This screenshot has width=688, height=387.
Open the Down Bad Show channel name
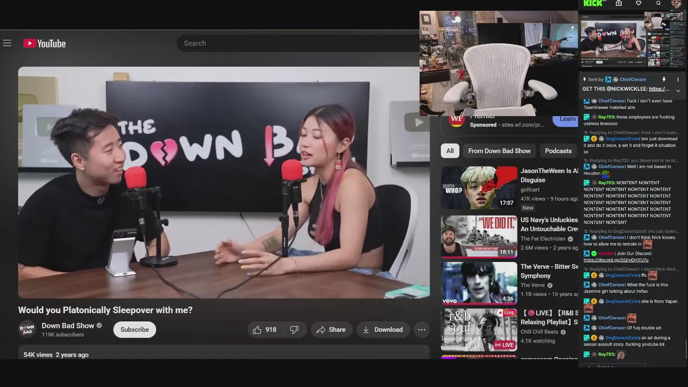coord(68,325)
